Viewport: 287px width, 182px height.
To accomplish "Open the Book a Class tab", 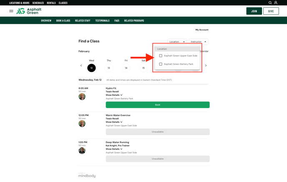I will pyautogui.click(x=63, y=20).
